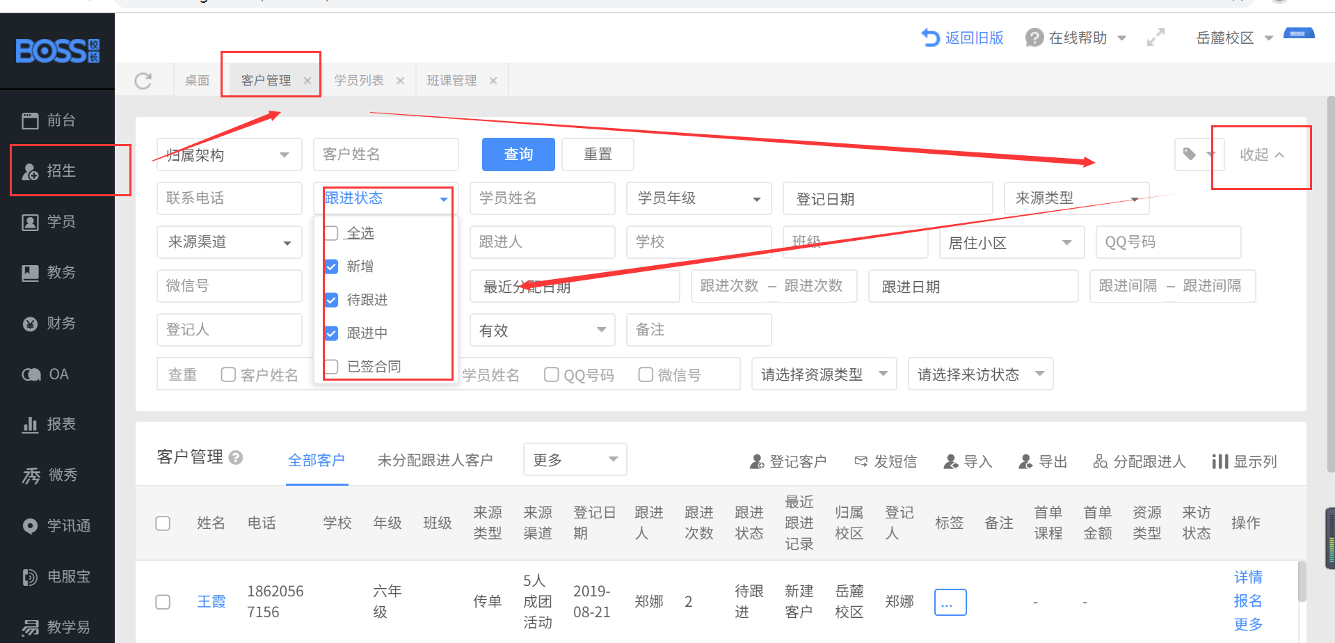Click the 重置 reset button
1335x643 pixels.
point(598,154)
